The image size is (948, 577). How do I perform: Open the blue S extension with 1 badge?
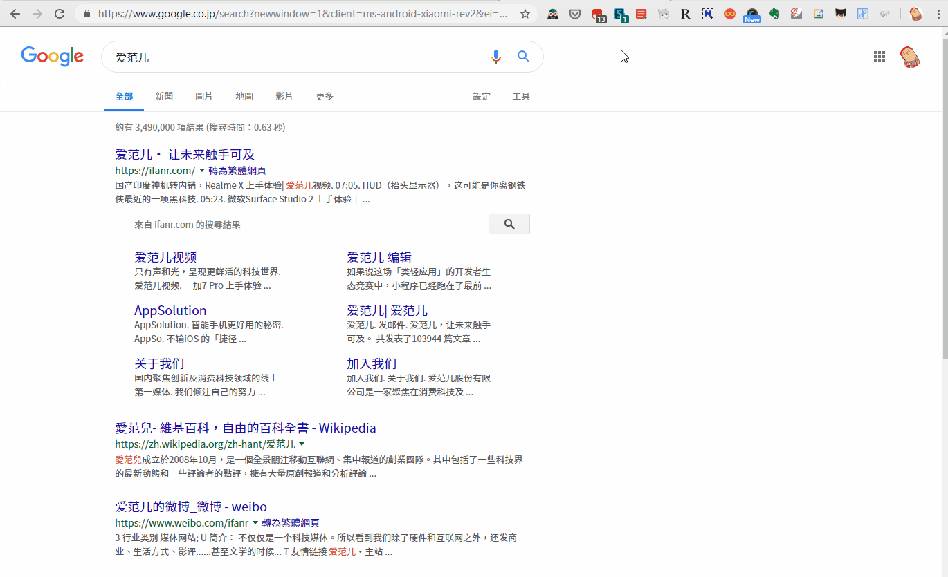(x=621, y=15)
